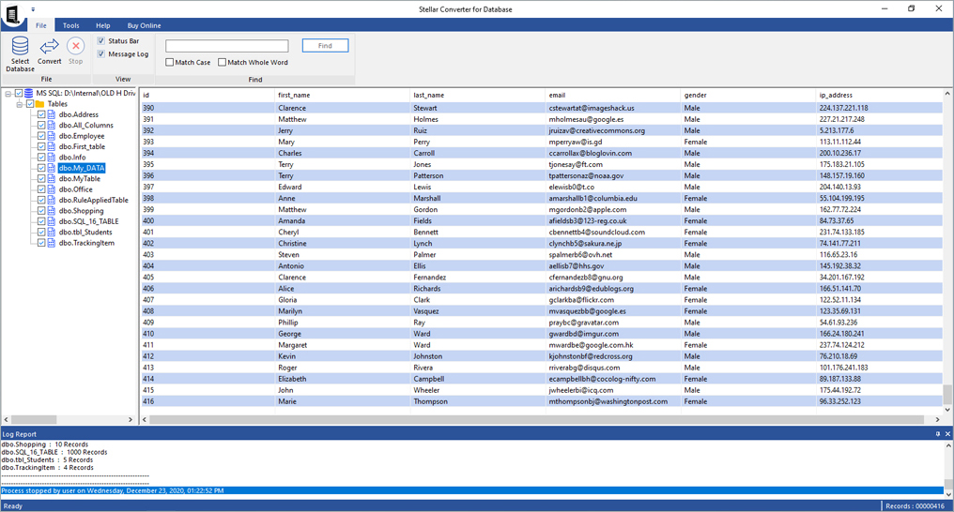Screen dimensions: 954x512
Task: Uncheck the dbo.RuleAppliedTable checkbox
Action: [41, 200]
